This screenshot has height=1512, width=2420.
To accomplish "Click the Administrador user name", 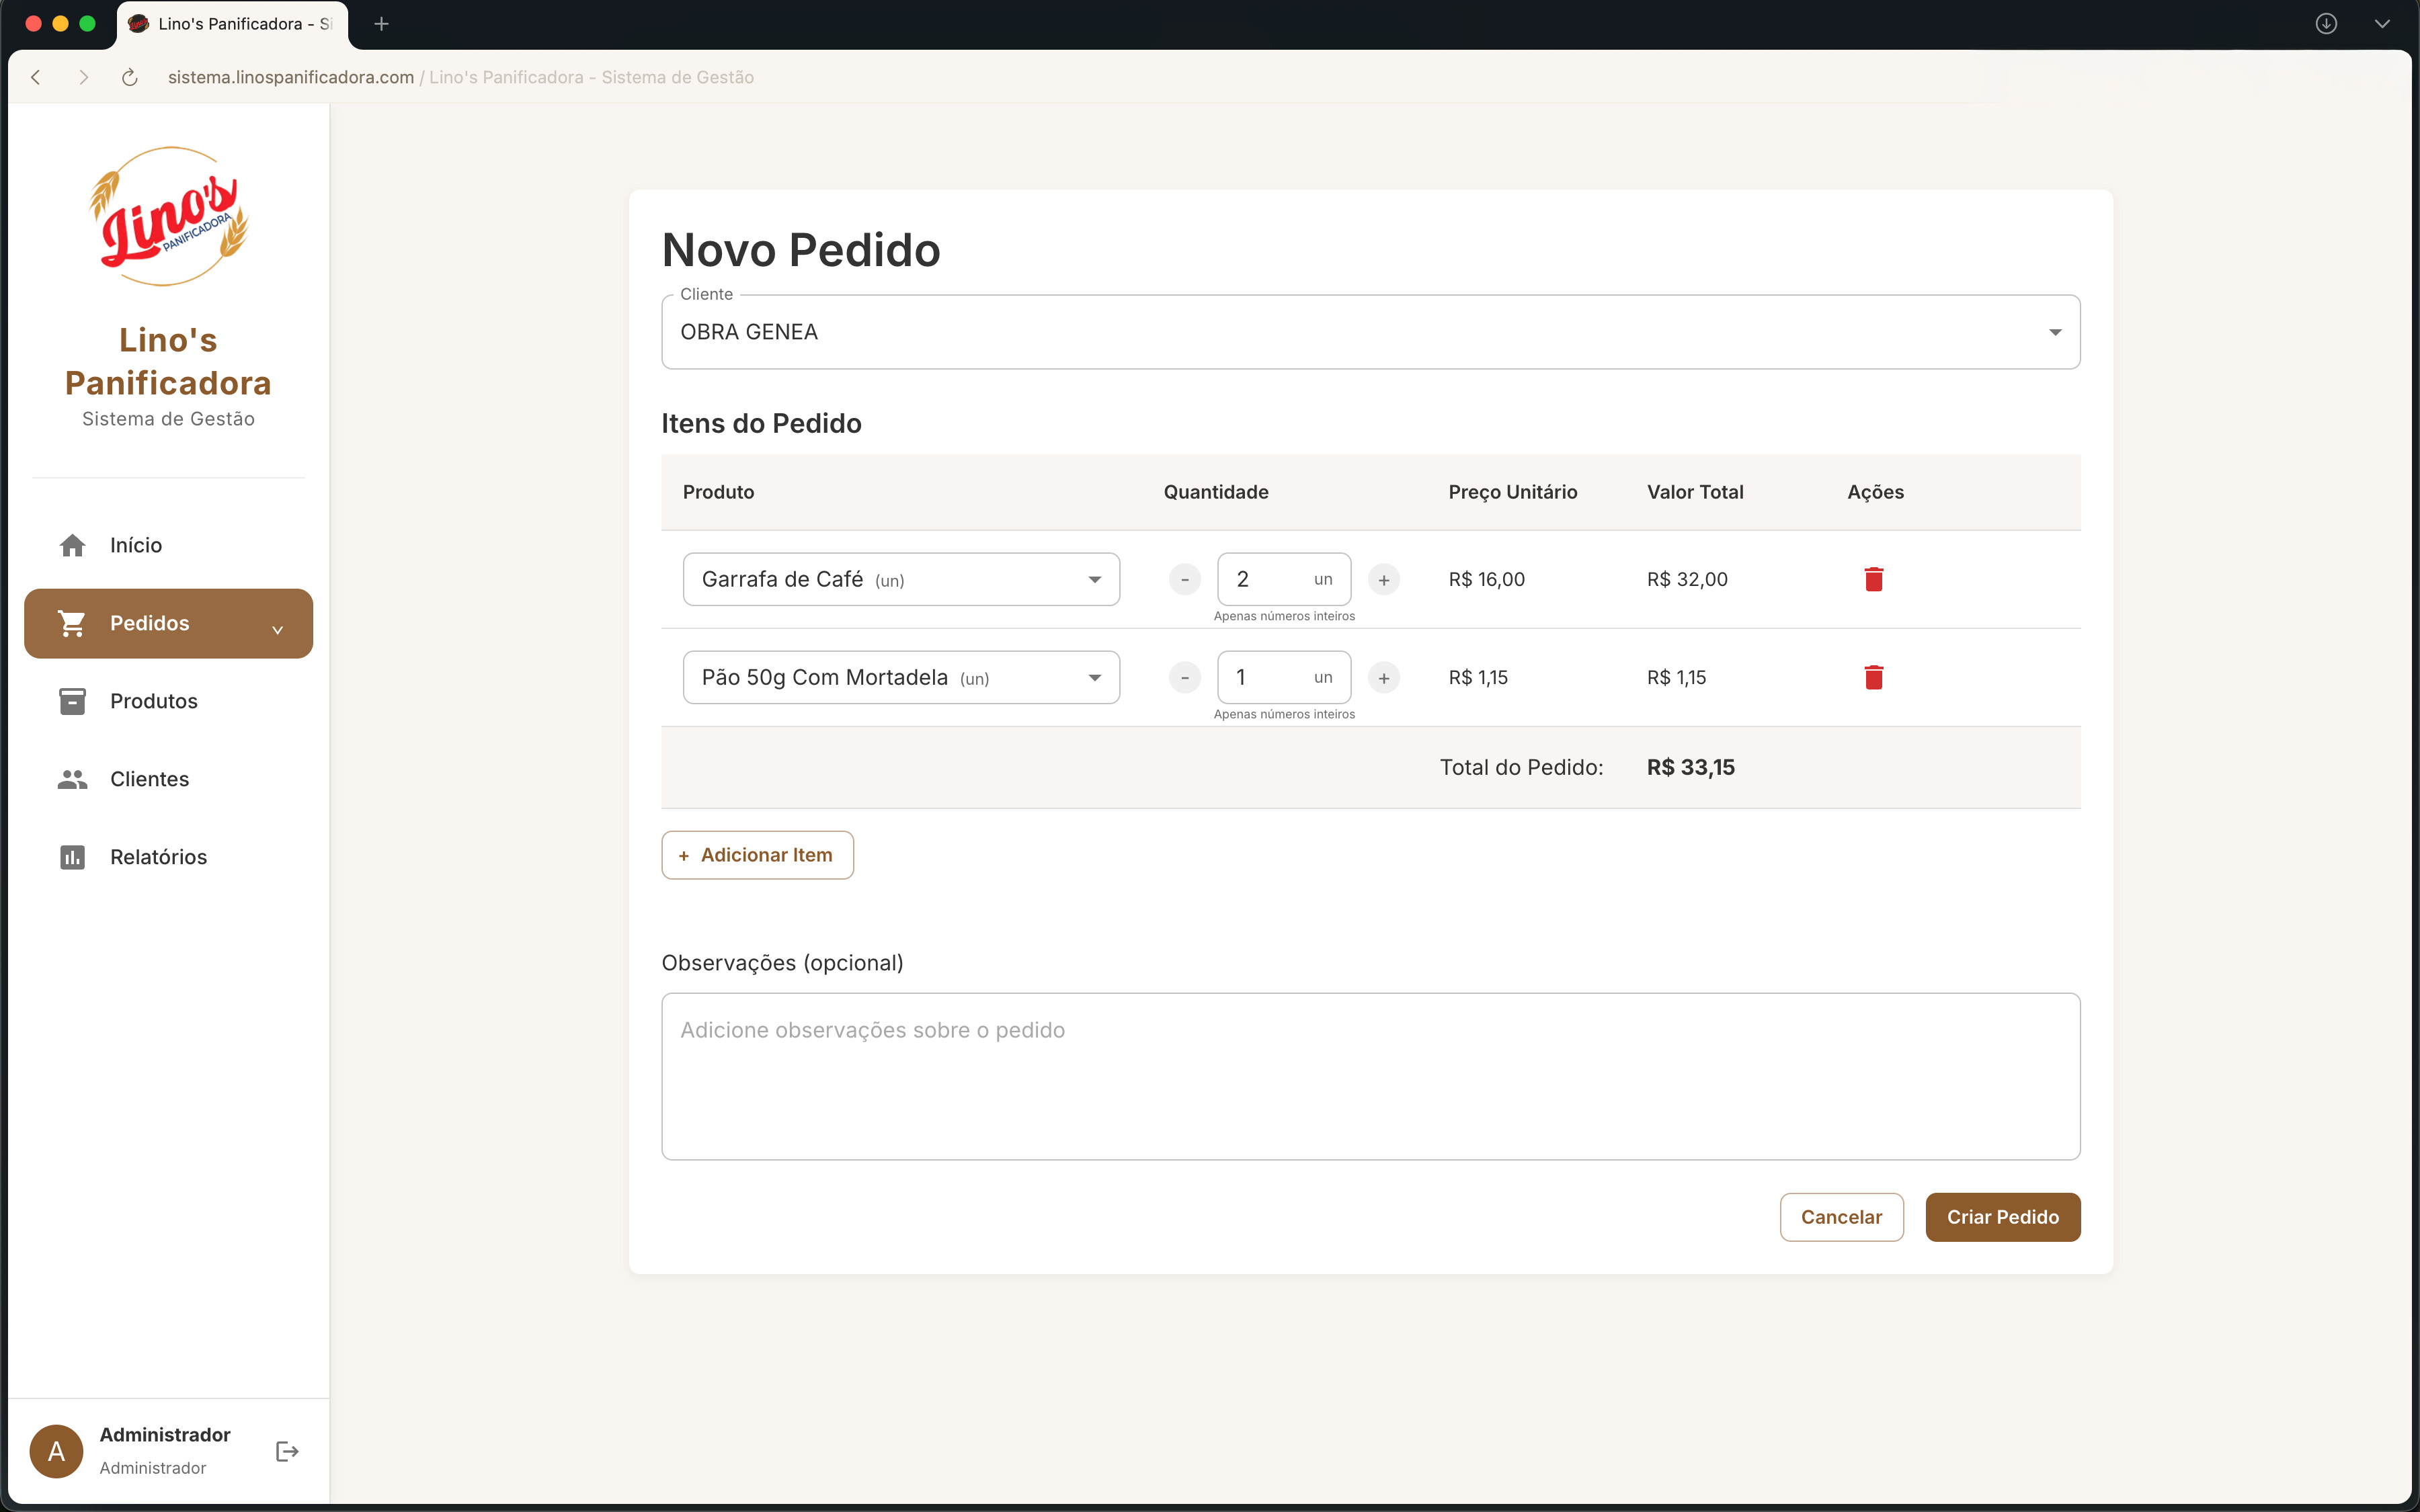I will (x=165, y=1435).
